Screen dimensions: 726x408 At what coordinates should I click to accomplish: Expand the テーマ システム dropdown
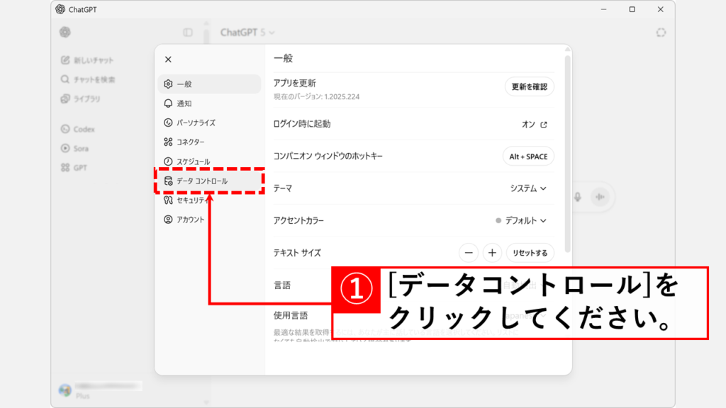(x=528, y=188)
